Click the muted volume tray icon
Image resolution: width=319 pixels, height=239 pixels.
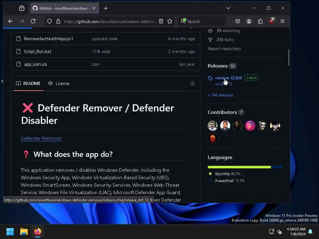click(279, 232)
